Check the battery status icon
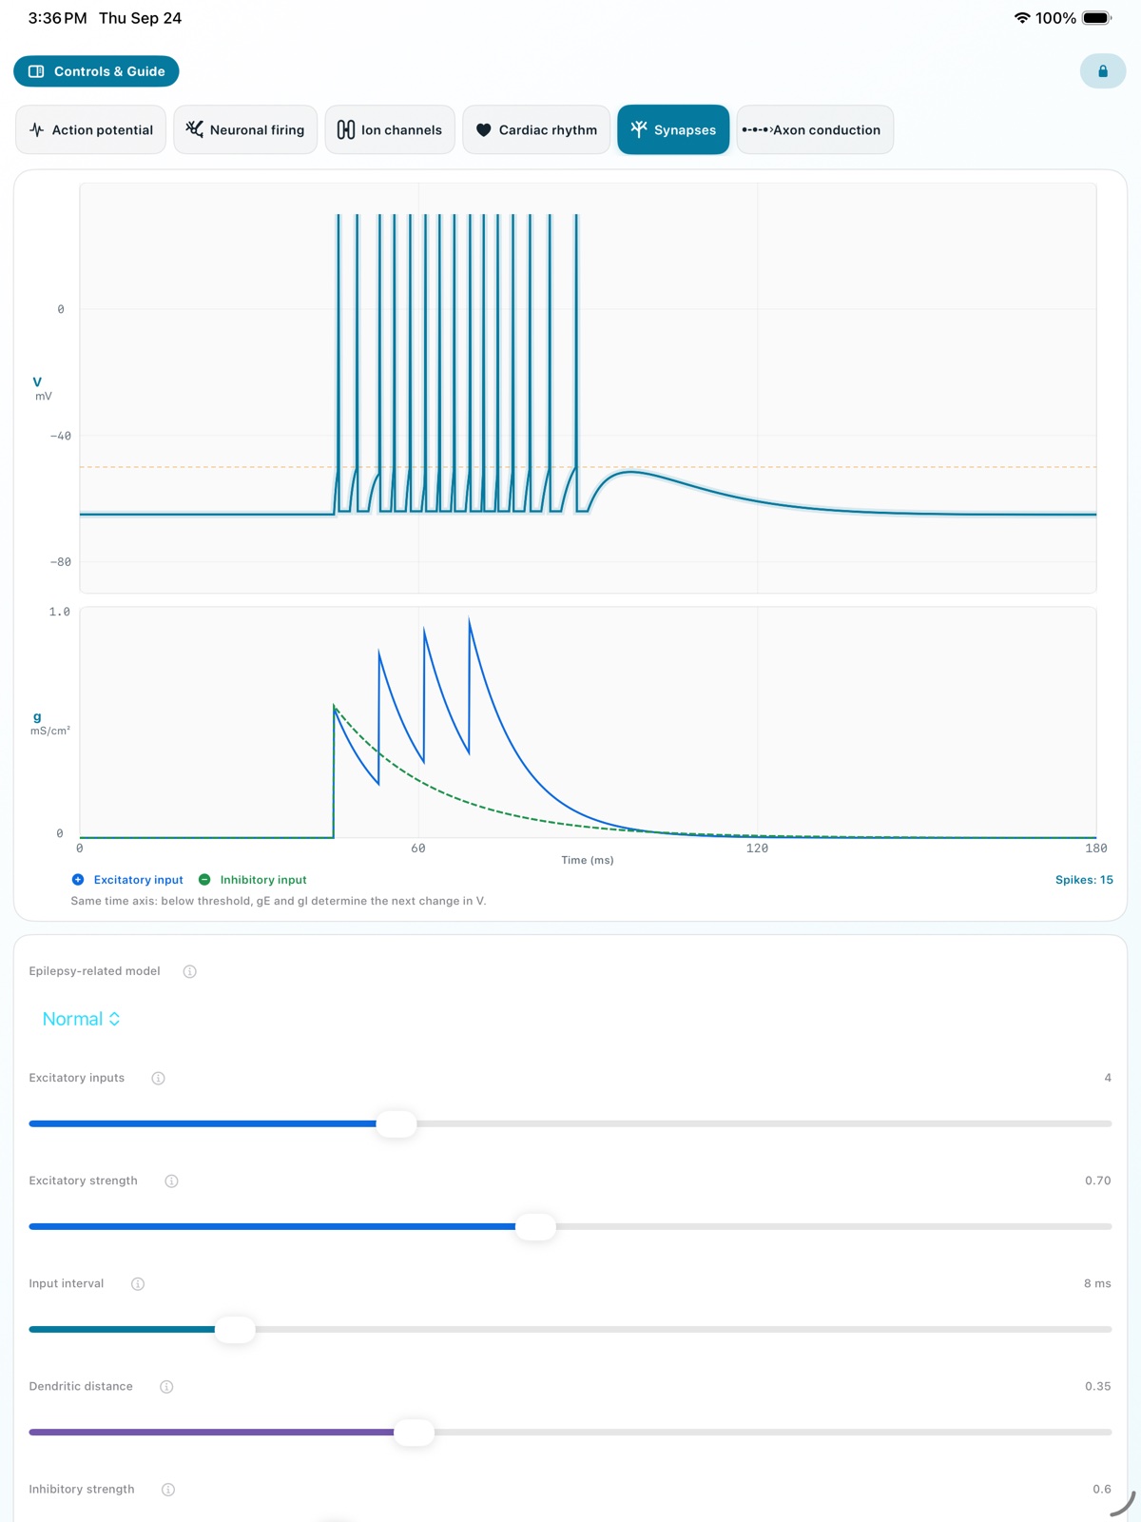The width and height of the screenshot is (1141, 1522). point(1096,18)
